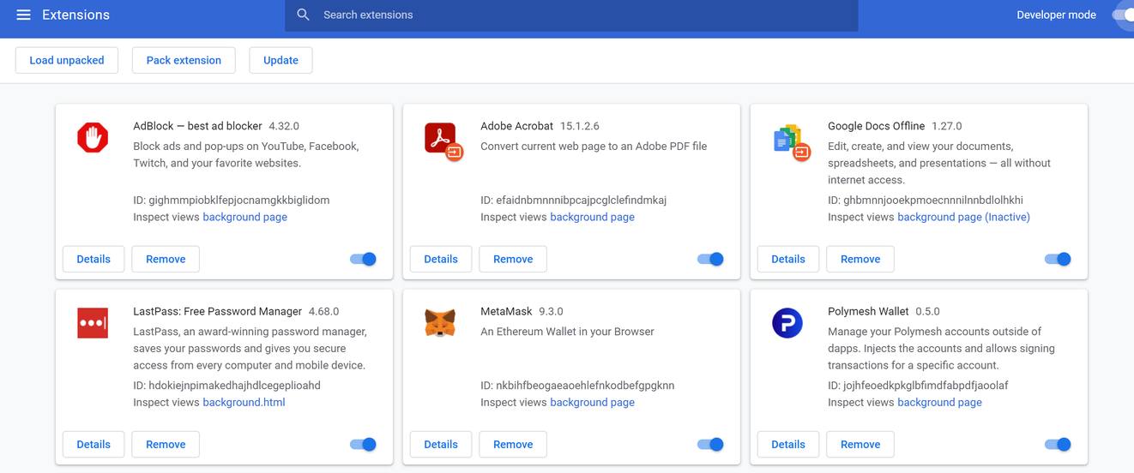This screenshot has height=473, width=1134.
Task: Inspect Polymesh Wallet background page link
Action: 940,402
